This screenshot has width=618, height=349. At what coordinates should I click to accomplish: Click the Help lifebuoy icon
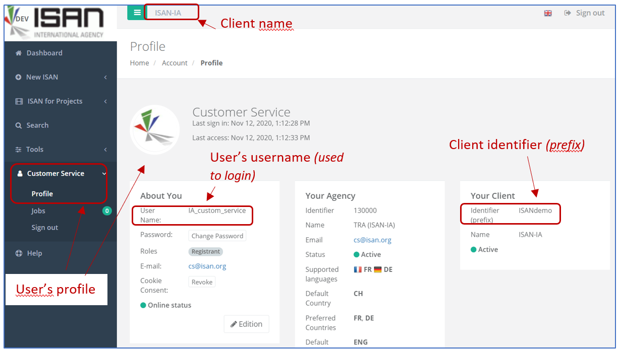(x=19, y=253)
